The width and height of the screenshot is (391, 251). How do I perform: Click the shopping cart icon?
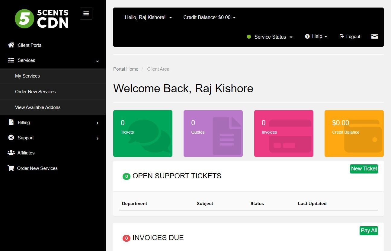coord(11,168)
